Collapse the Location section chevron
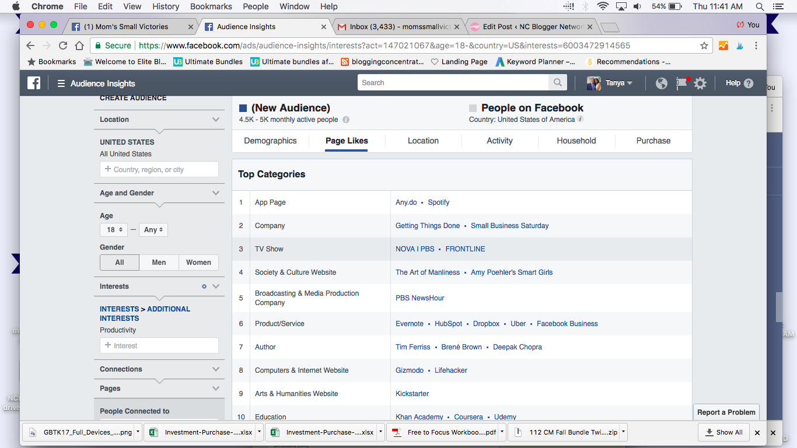 [x=216, y=120]
